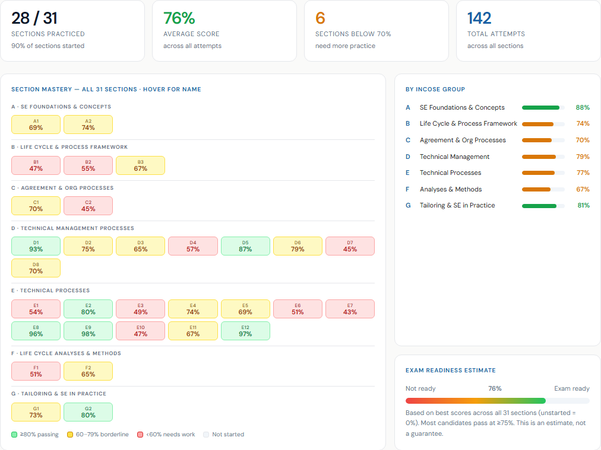Open the E7 43% section tile
This screenshot has width=601, height=450.
[350, 309]
